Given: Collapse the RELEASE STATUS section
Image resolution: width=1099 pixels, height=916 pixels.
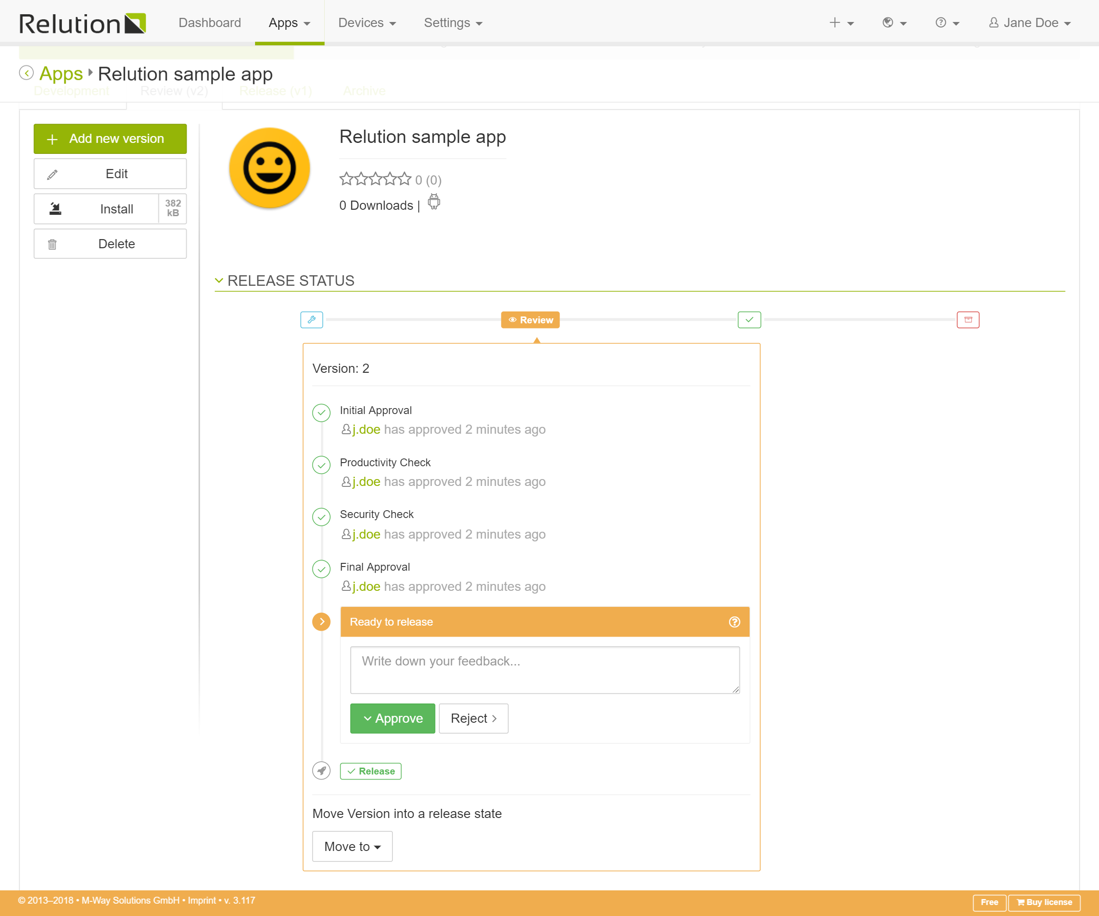Looking at the screenshot, I should point(285,281).
